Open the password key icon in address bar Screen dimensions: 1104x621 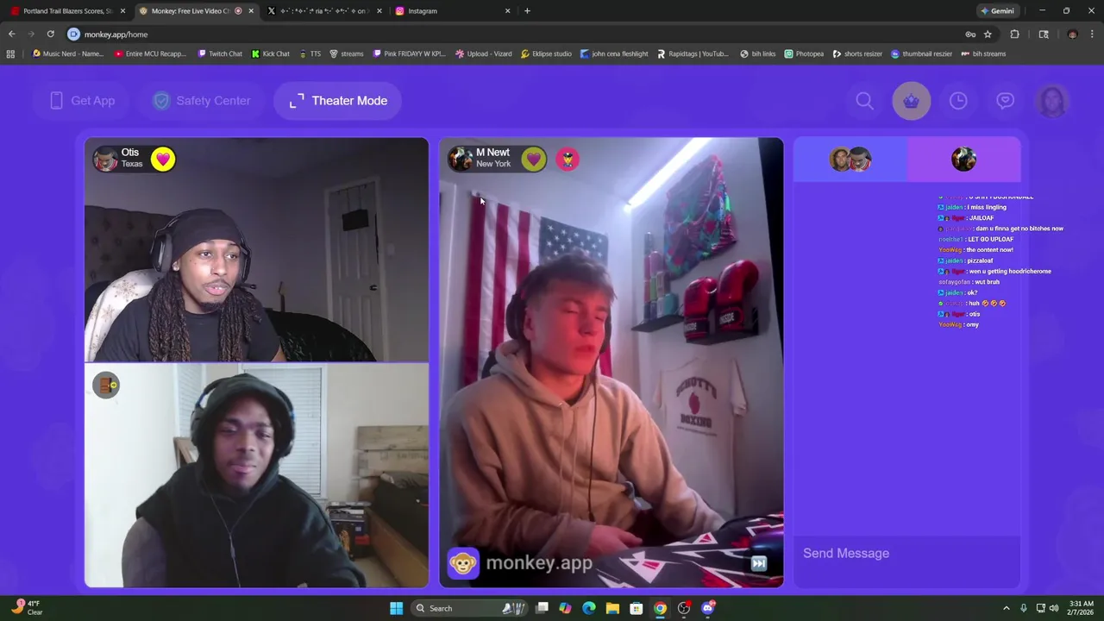pyautogui.click(x=970, y=34)
